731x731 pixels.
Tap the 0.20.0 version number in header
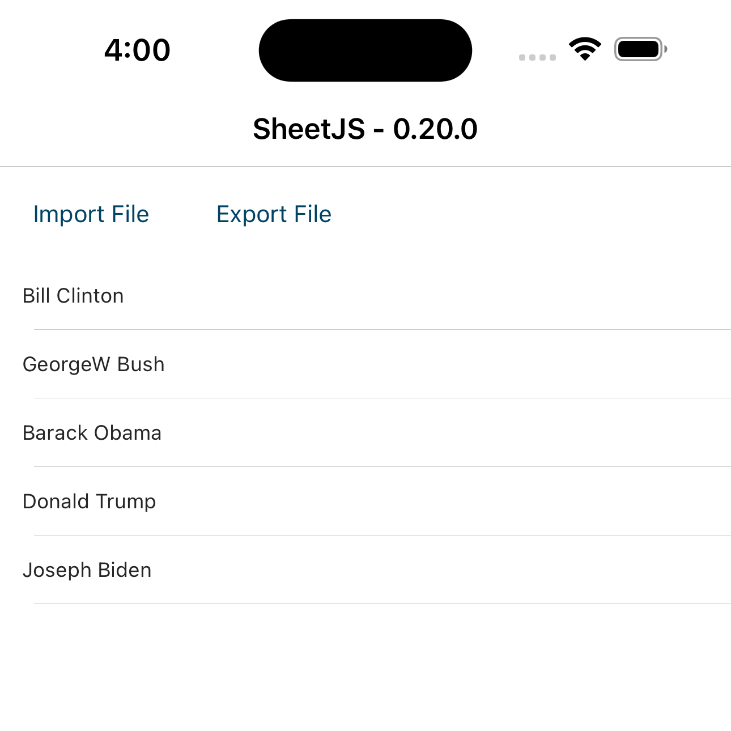(435, 129)
